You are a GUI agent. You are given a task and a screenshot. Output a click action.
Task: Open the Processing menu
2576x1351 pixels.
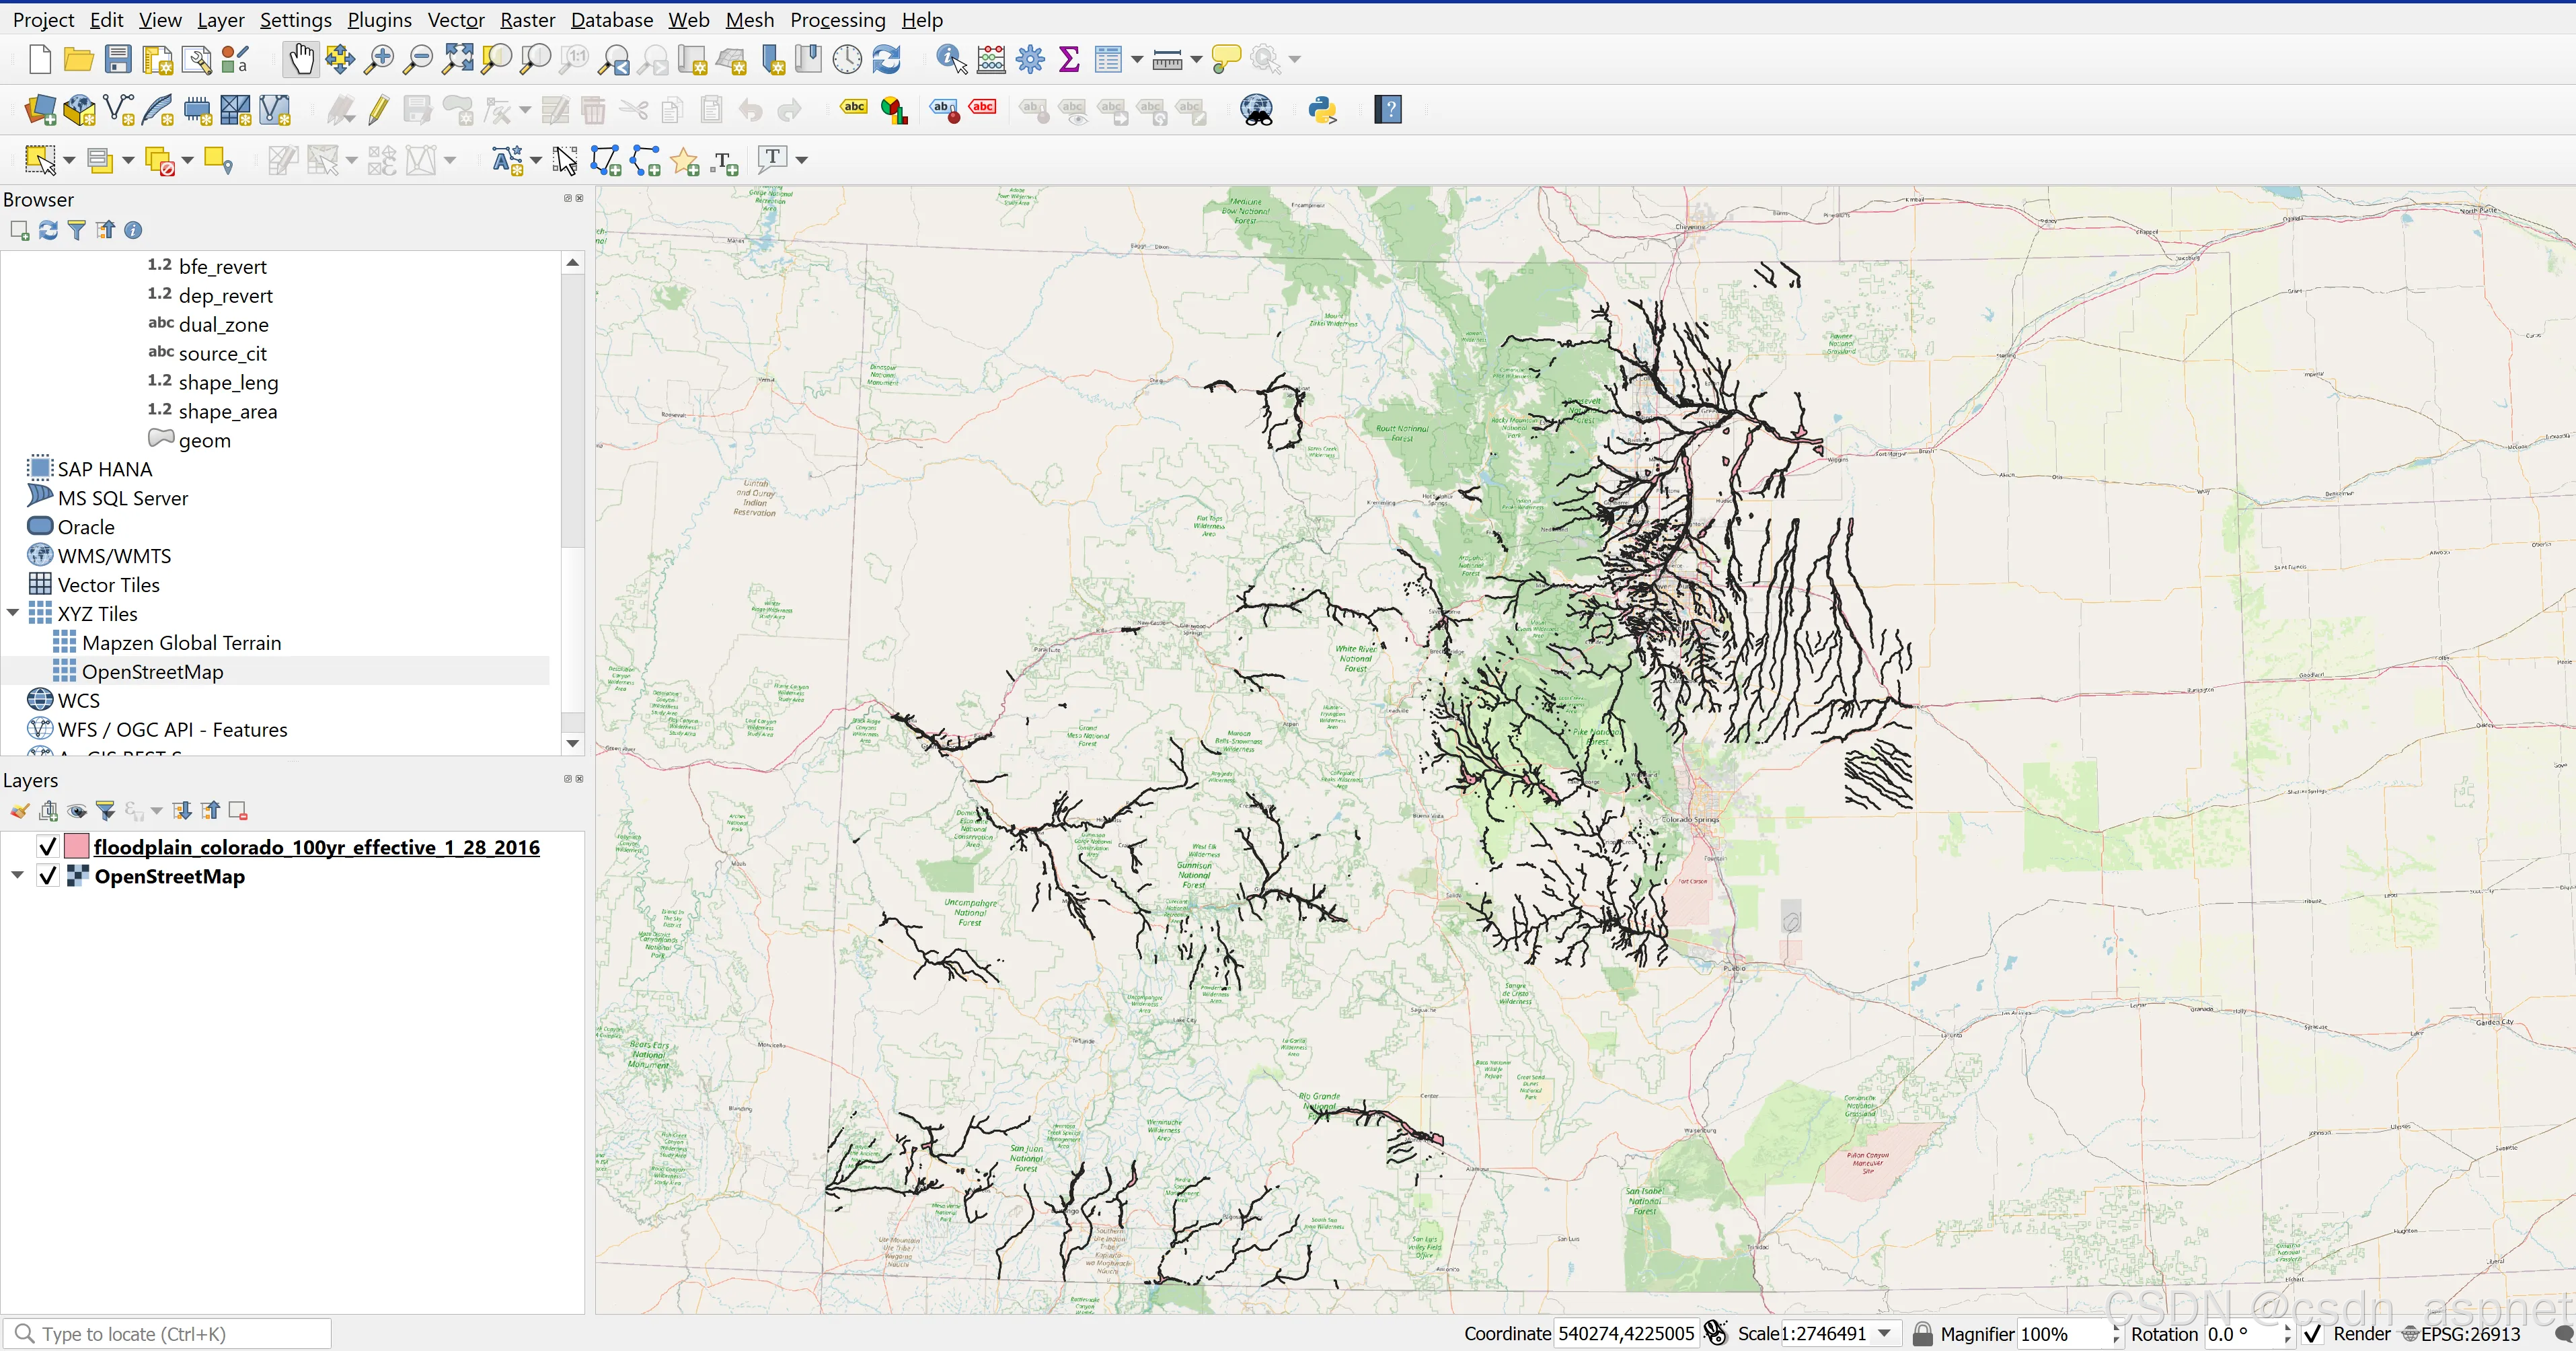pos(837,20)
